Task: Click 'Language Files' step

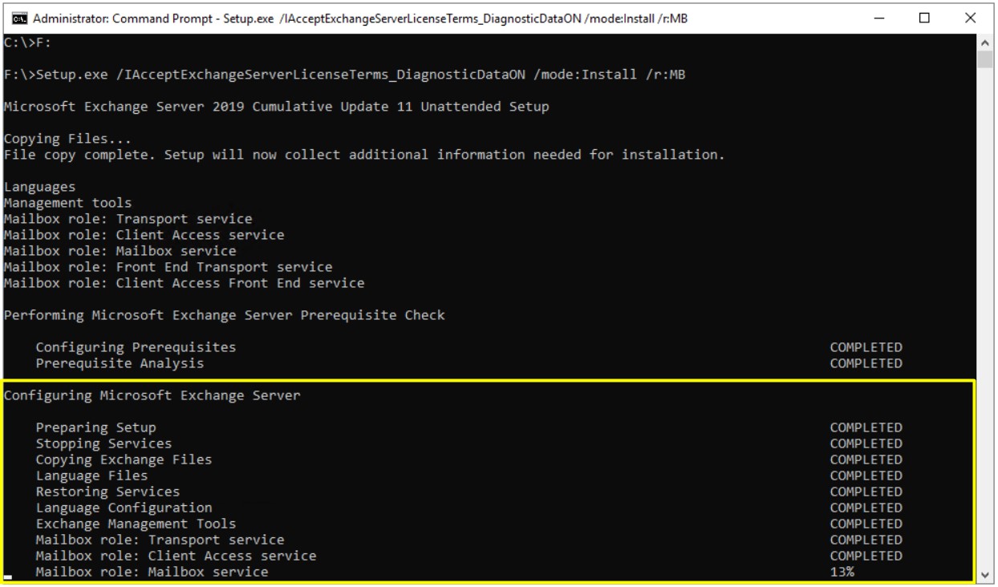Action: coord(92,476)
